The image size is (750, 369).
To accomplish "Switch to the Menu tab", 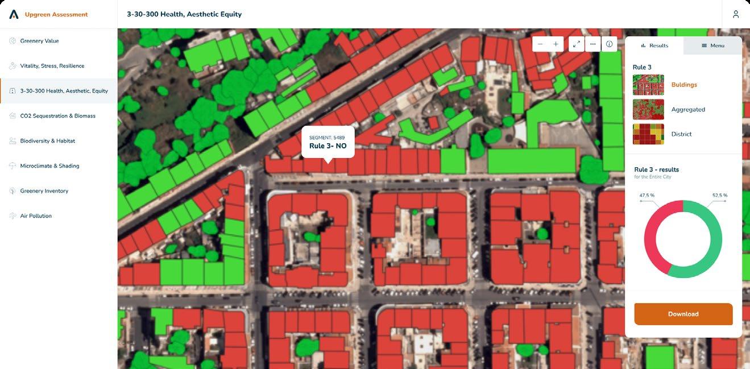I will pos(712,45).
